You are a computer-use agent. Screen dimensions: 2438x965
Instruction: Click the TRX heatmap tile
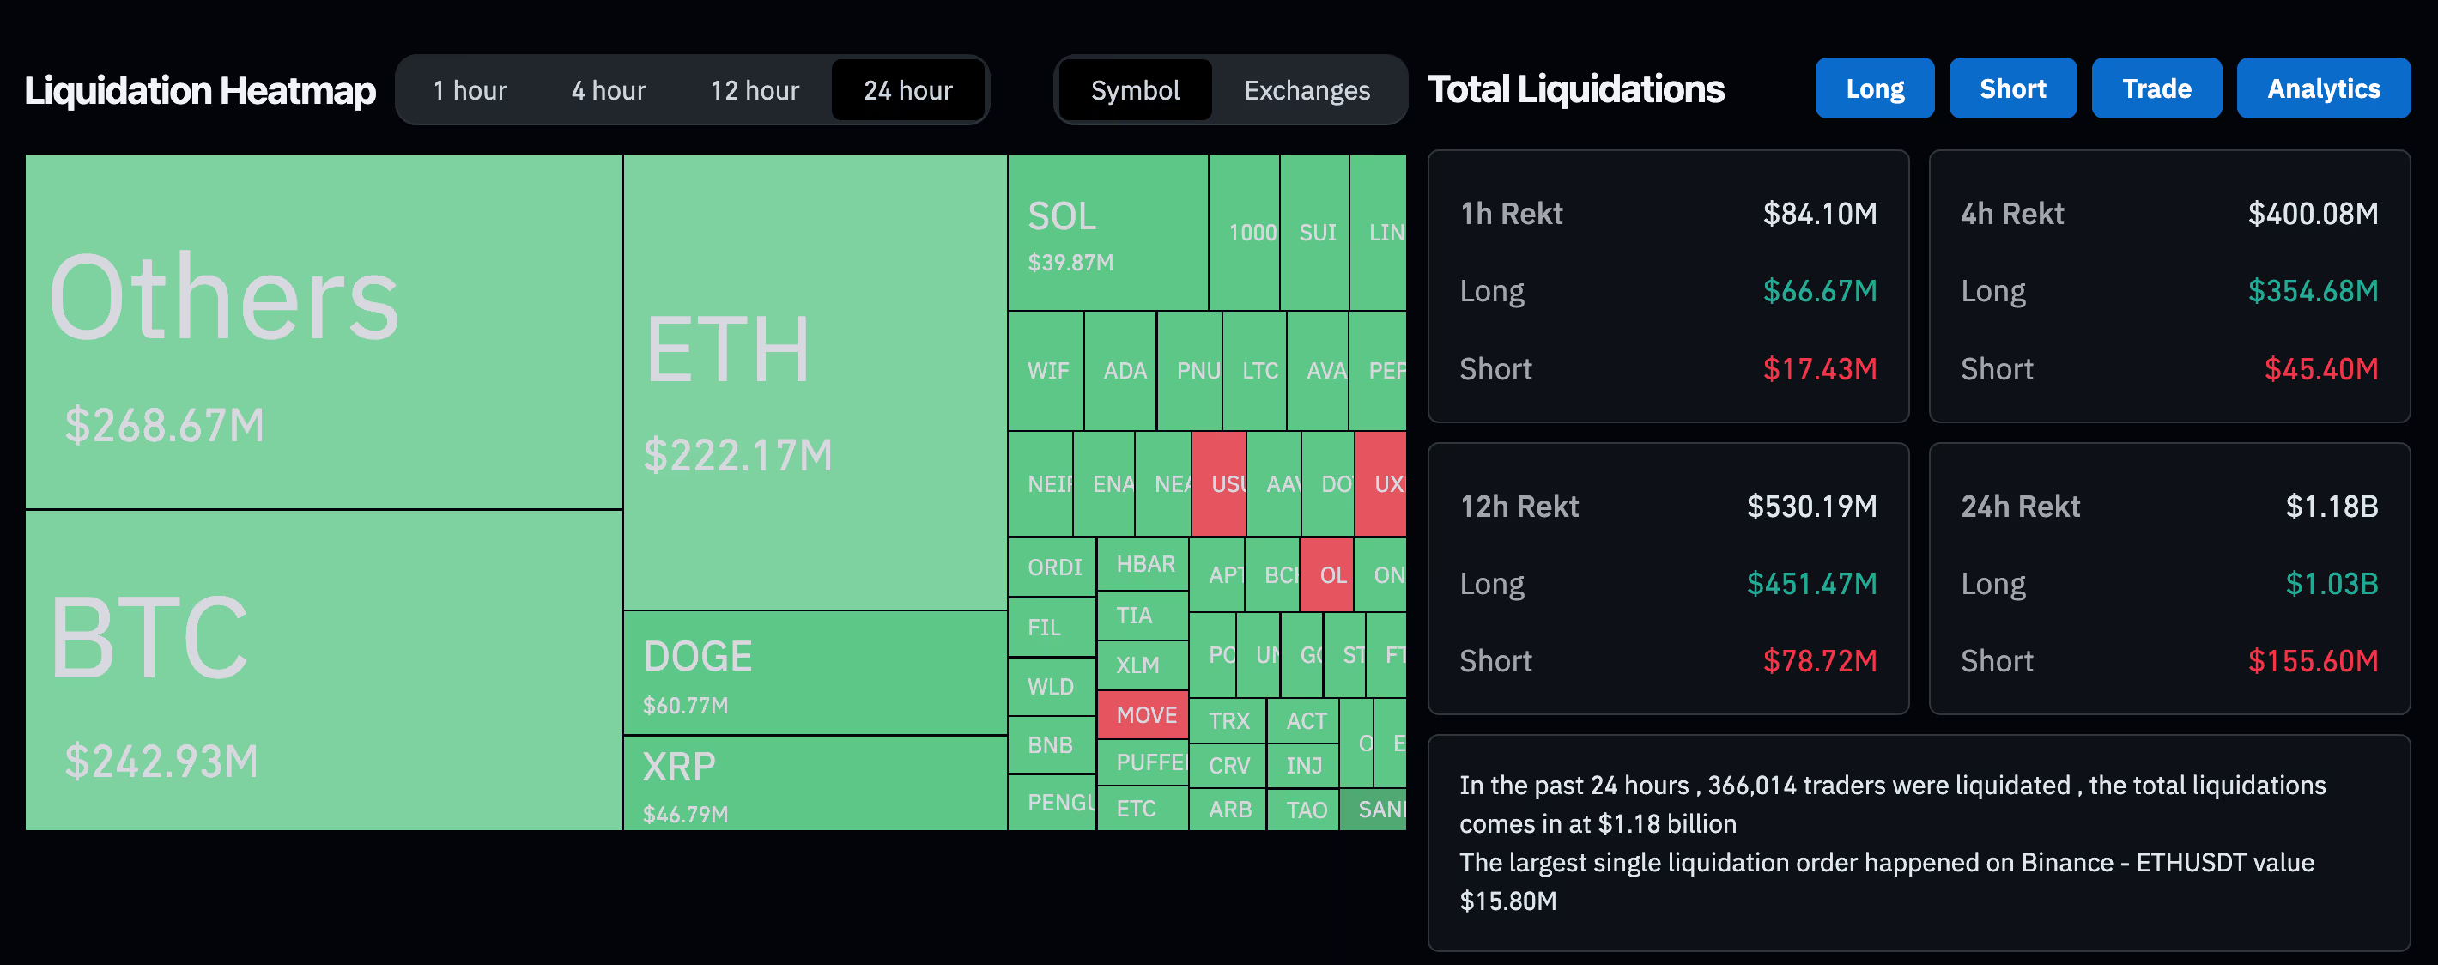(1228, 720)
